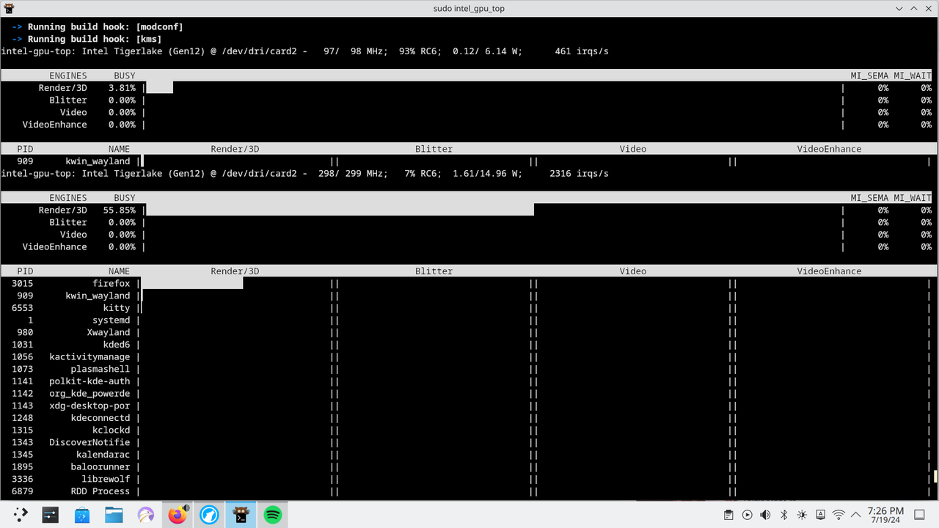Open the Dolphin file manager
Screen dimensions: 939x528
[114, 514]
